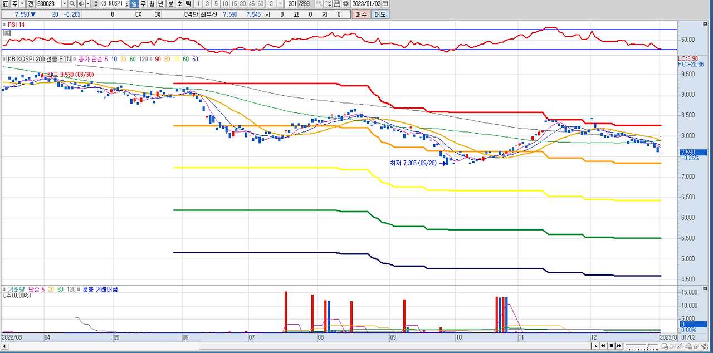Click the stock code field 580028
This screenshot has width=713, height=353.
(48, 3)
